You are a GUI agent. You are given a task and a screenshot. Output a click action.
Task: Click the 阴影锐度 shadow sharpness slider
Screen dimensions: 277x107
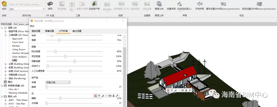(x=74, y=61)
